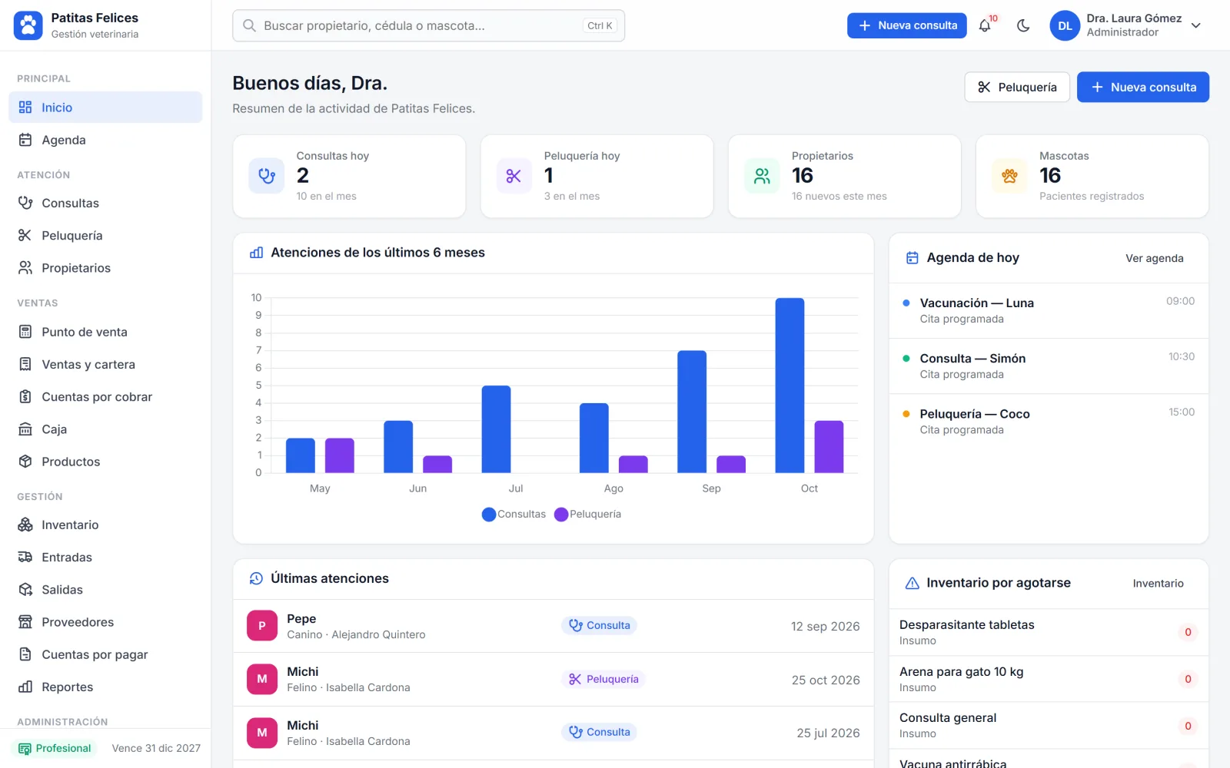Image resolution: width=1230 pixels, height=768 pixels.
Task: Click the Consultas stethoscope icon in sidebar
Action: (25, 203)
